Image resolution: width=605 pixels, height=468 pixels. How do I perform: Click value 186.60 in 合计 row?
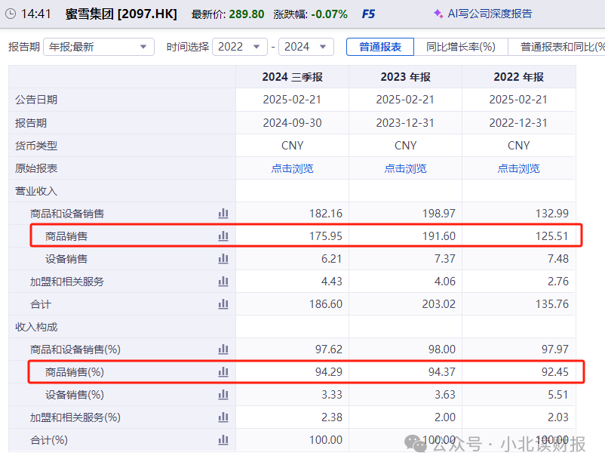(326, 304)
